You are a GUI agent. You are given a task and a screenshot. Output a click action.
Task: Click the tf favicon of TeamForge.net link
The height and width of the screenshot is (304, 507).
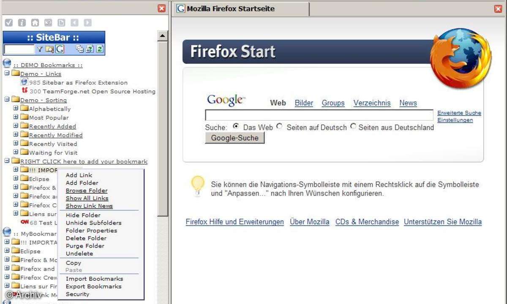coord(25,91)
